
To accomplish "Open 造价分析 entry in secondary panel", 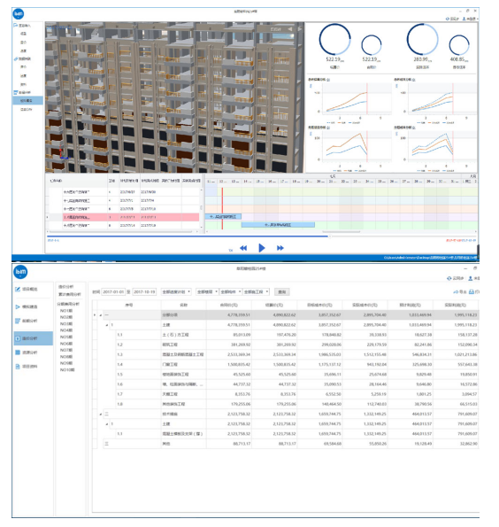I will tap(65, 287).
